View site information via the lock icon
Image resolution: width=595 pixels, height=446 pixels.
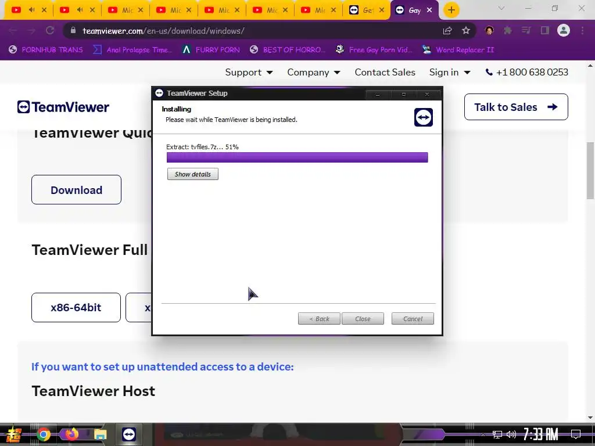[73, 31]
